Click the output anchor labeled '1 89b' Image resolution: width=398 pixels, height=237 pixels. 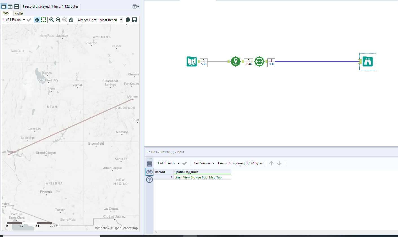[x=271, y=62]
